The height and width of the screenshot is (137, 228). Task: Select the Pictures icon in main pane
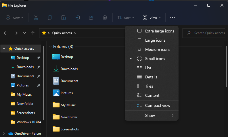[x=56, y=93]
